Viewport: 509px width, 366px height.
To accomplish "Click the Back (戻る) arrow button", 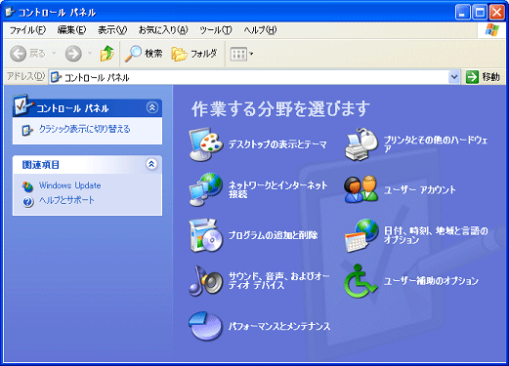I will (18, 54).
